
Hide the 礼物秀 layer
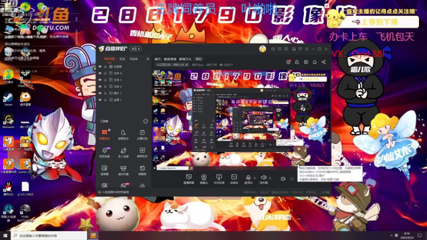100,66
